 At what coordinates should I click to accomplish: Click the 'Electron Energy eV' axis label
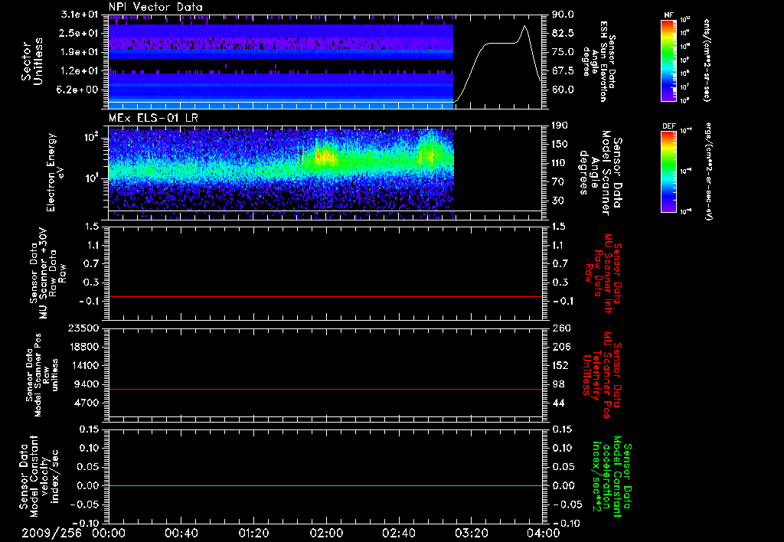pos(55,172)
